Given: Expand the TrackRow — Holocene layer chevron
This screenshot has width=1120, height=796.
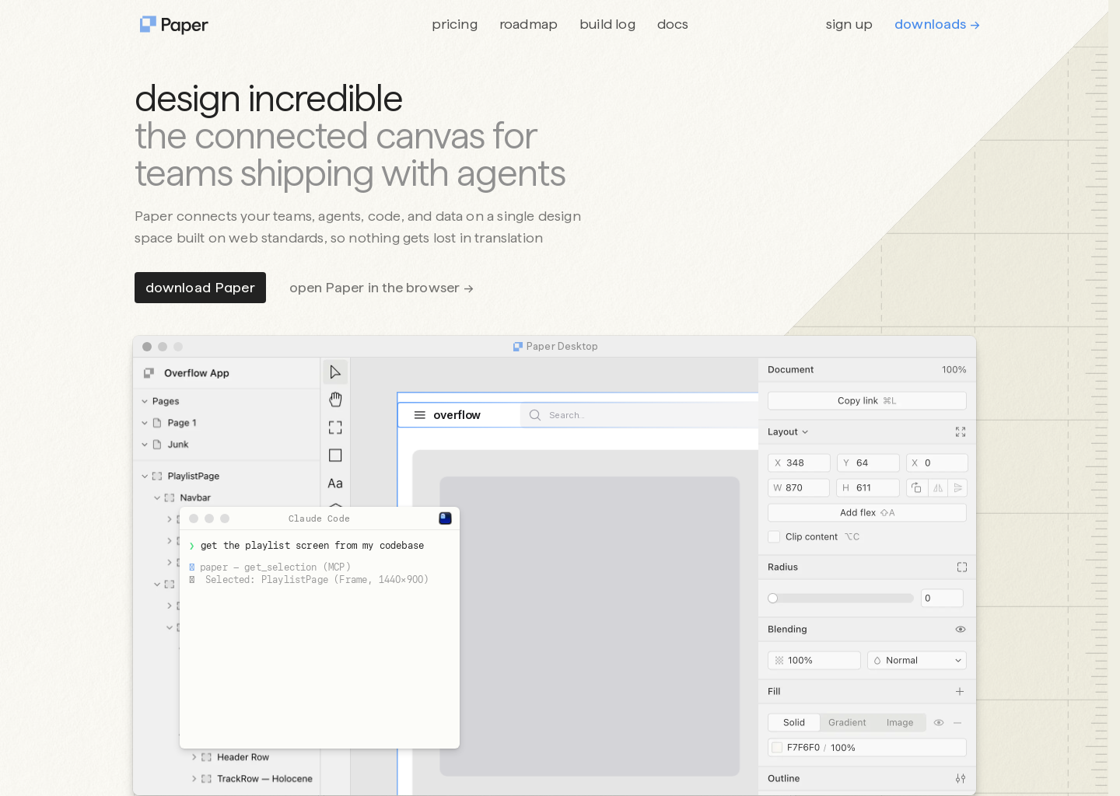Looking at the screenshot, I should [x=194, y=779].
